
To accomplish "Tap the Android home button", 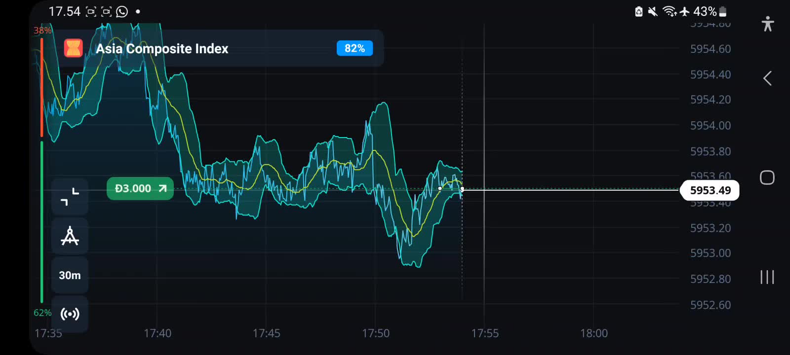I will pyautogui.click(x=767, y=177).
